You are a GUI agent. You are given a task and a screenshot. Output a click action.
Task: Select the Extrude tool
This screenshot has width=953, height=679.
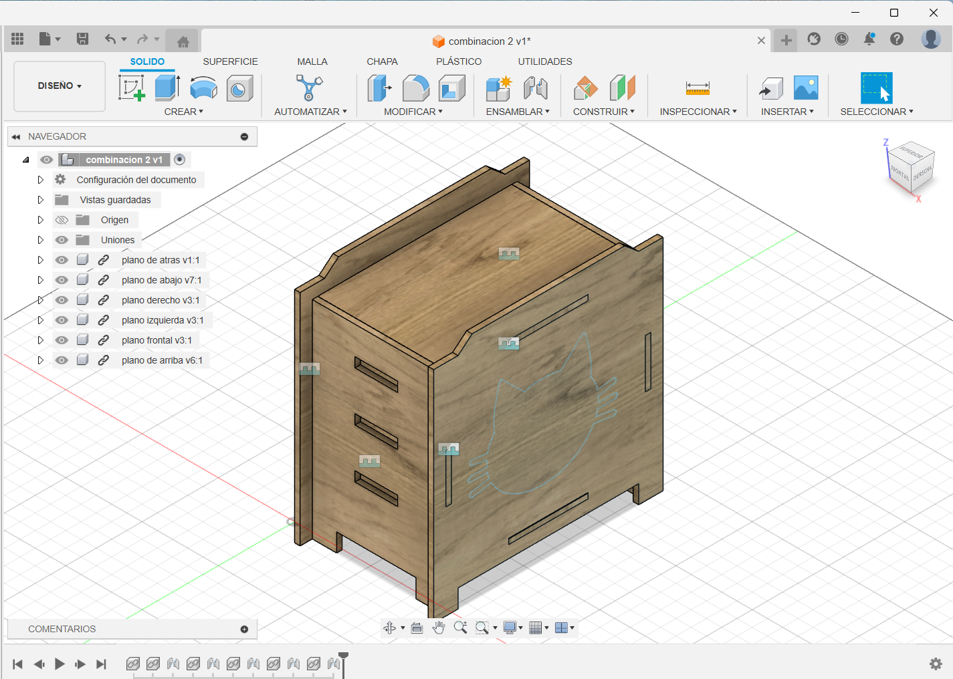(167, 88)
